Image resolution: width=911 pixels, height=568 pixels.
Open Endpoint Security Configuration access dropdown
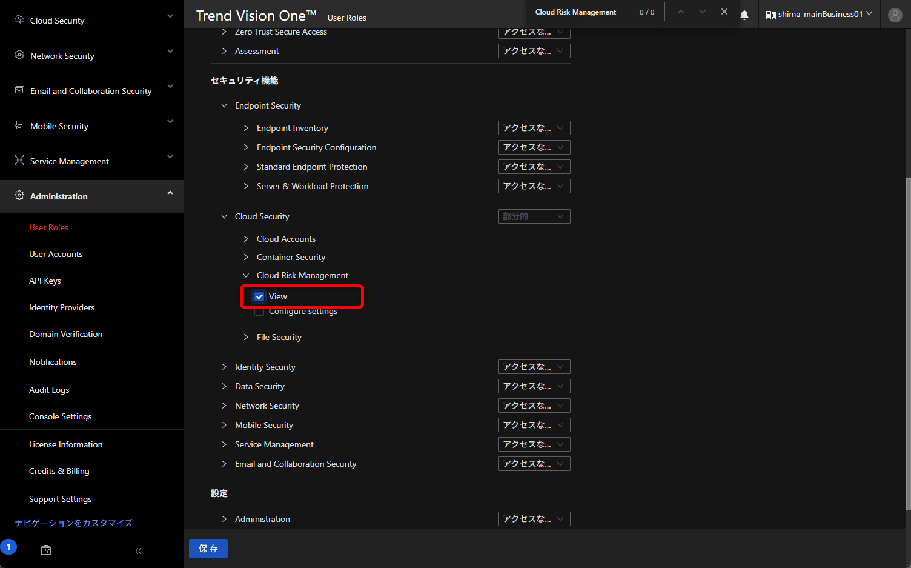[534, 147]
